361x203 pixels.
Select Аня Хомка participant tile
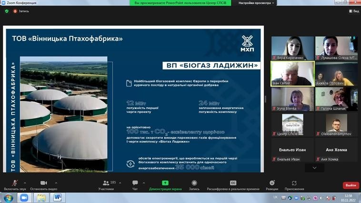click(x=336, y=150)
